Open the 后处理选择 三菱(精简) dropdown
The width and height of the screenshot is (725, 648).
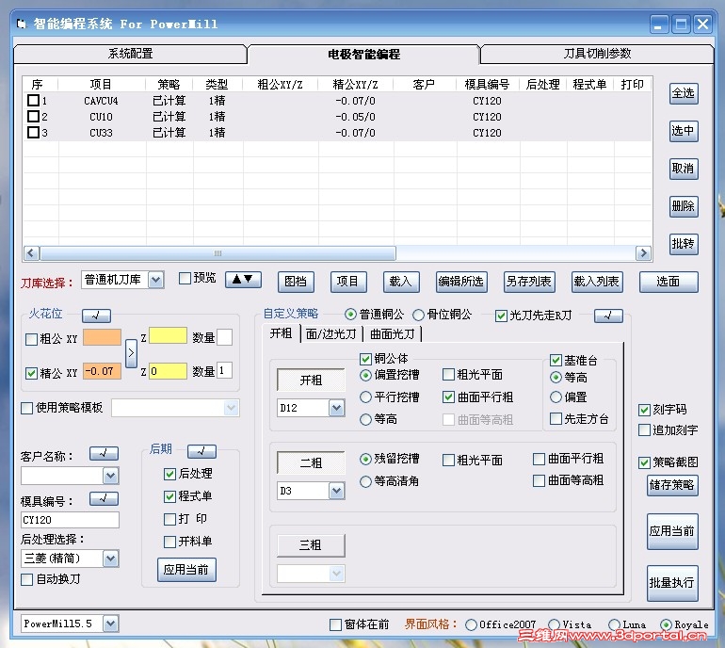tap(110, 559)
